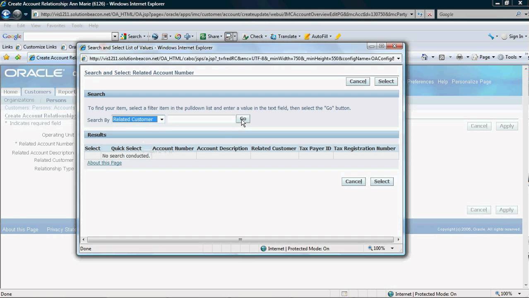529x298 pixels.
Task: Click the Go button in the search popup
Action: point(243,119)
